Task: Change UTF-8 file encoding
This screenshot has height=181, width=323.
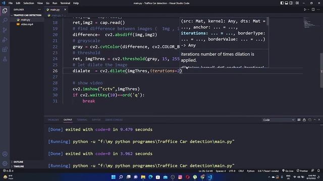Action: point(232,171)
